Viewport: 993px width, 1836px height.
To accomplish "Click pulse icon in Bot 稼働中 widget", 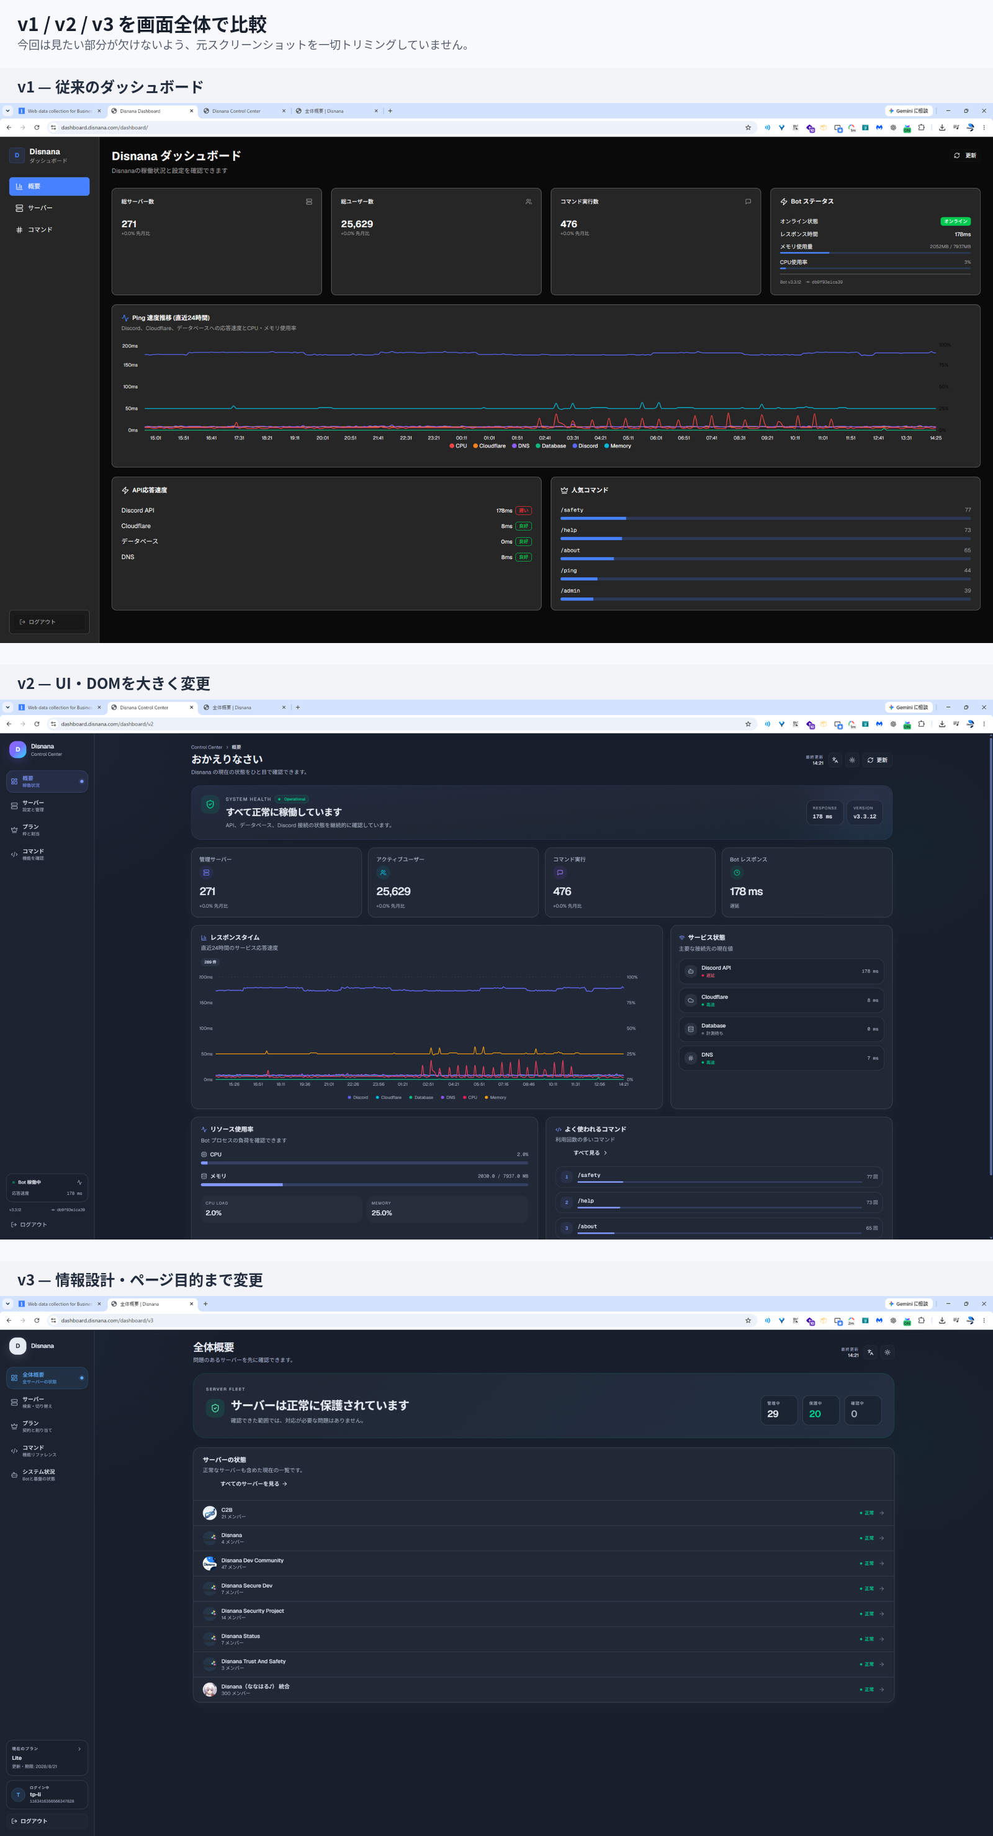I will pos(79,1182).
